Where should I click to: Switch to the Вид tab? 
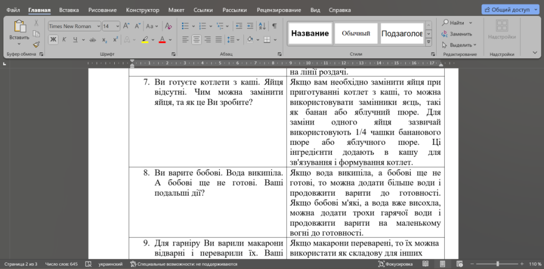pyautogui.click(x=316, y=10)
